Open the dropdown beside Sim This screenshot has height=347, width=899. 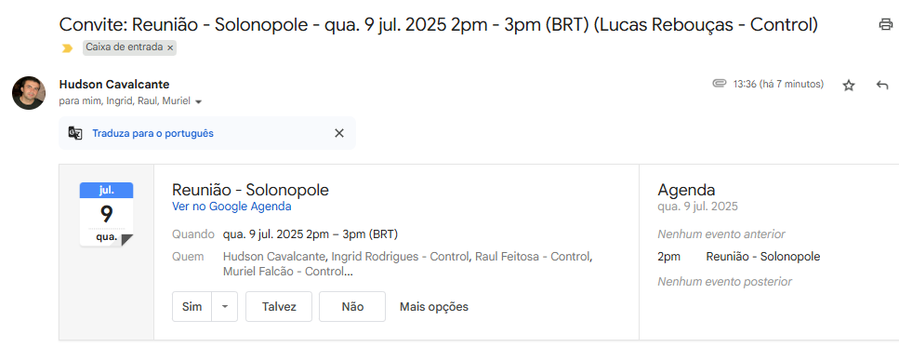pos(225,307)
